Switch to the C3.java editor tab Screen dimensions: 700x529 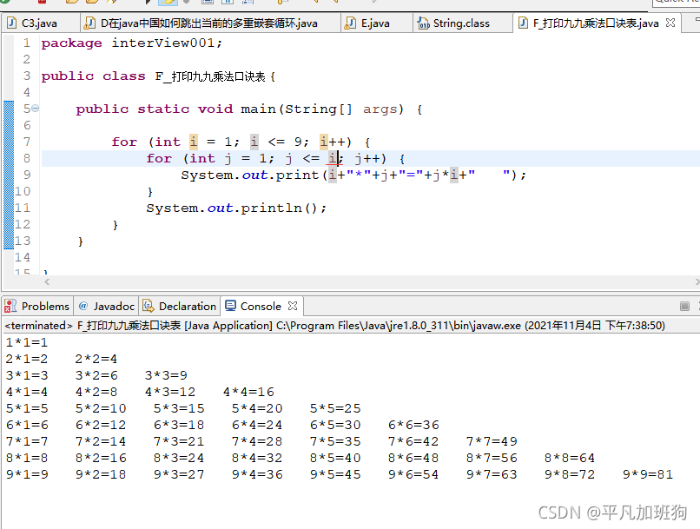39,23
